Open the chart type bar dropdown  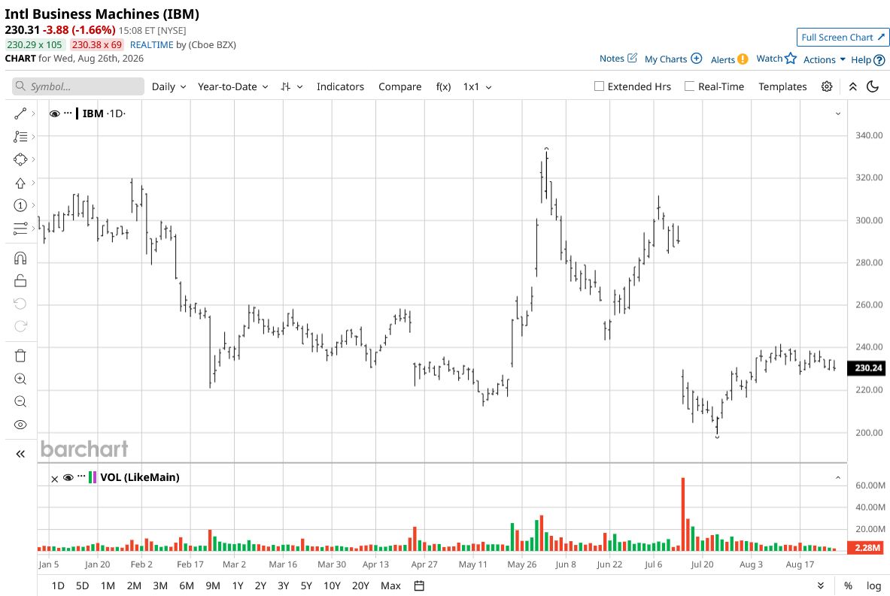tap(292, 86)
